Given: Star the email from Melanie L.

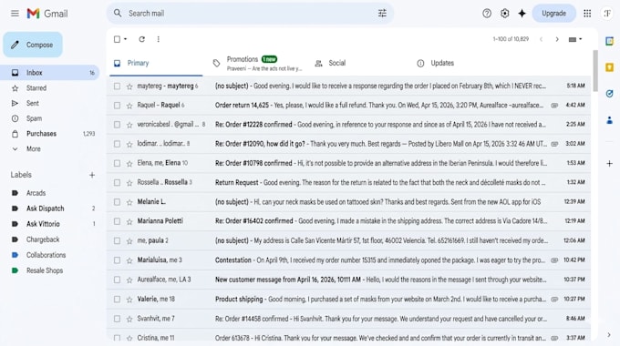Looking at the screenshot, I should tap(129, 202).
